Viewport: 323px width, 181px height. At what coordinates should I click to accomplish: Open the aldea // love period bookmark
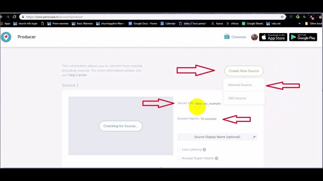tap(193, 24)
